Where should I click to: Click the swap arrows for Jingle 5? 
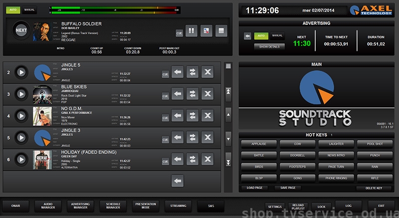193,72
